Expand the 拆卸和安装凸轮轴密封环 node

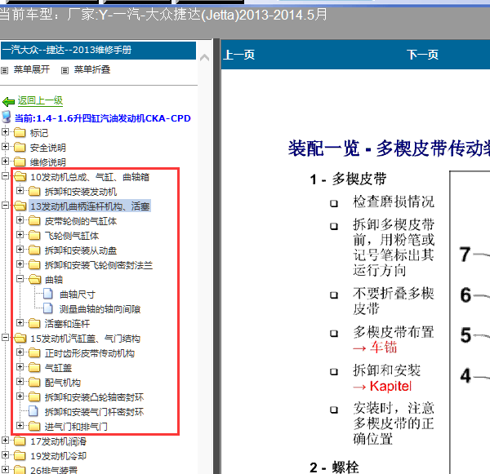20,396
